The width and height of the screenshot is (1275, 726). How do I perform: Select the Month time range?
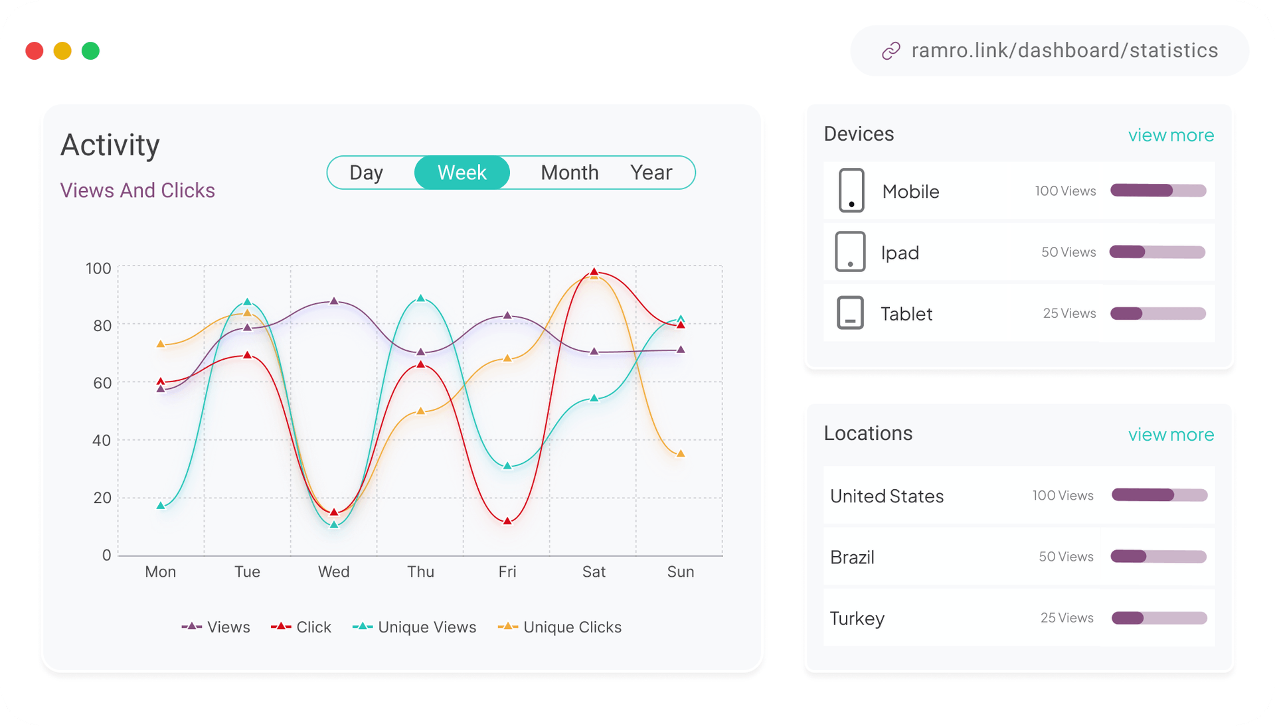pyautogui.click(x=569, y=173)
